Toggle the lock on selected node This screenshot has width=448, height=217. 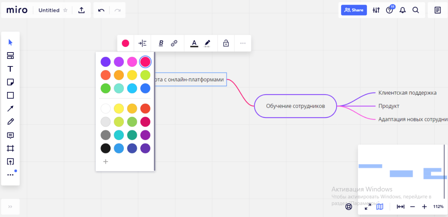click(x=226, y=43)
